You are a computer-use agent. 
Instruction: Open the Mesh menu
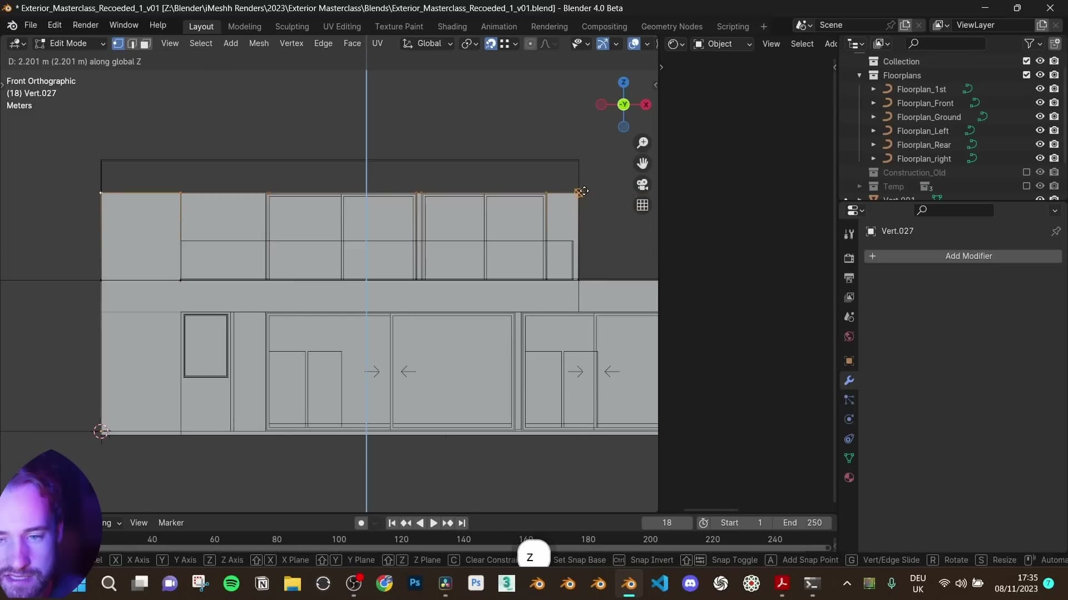[259, 43]
